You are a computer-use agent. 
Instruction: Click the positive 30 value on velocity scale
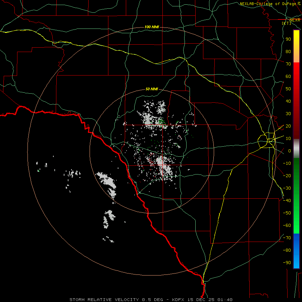pyautogui.click(x=288, y=114)
